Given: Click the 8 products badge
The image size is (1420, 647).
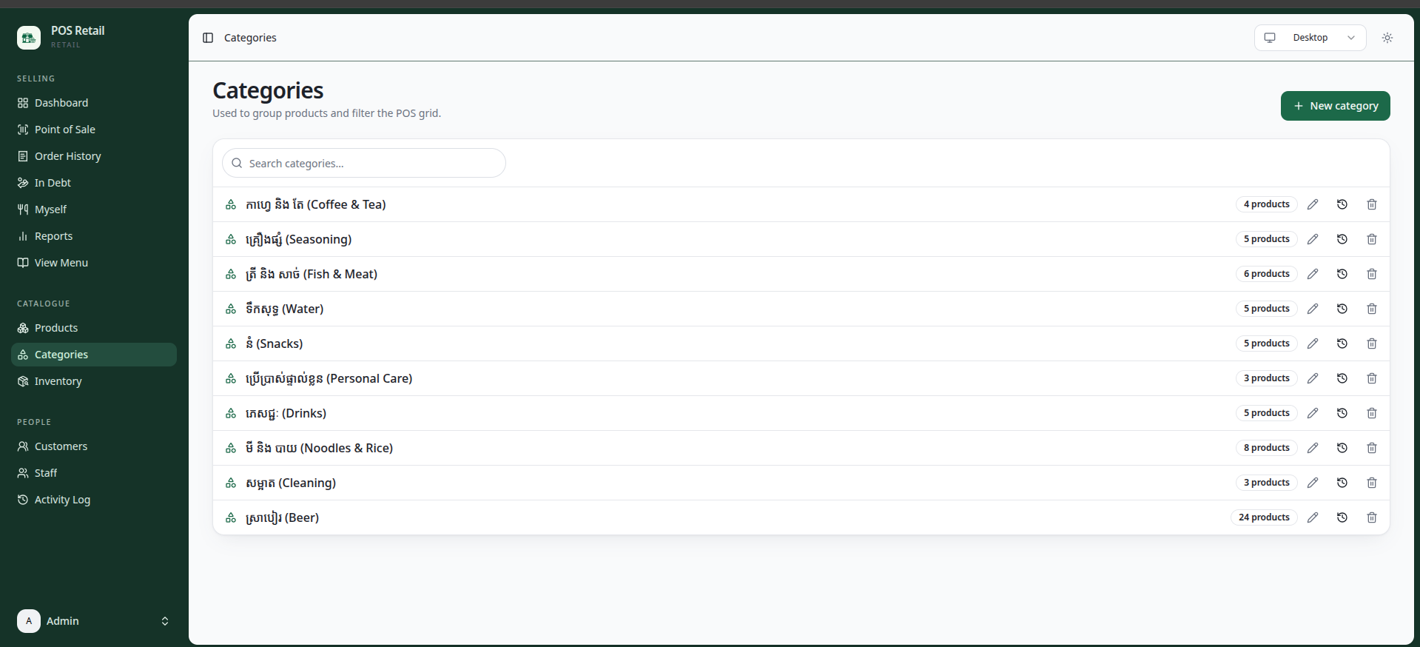Looking at the screenshot, I should tap(1266, 448).
